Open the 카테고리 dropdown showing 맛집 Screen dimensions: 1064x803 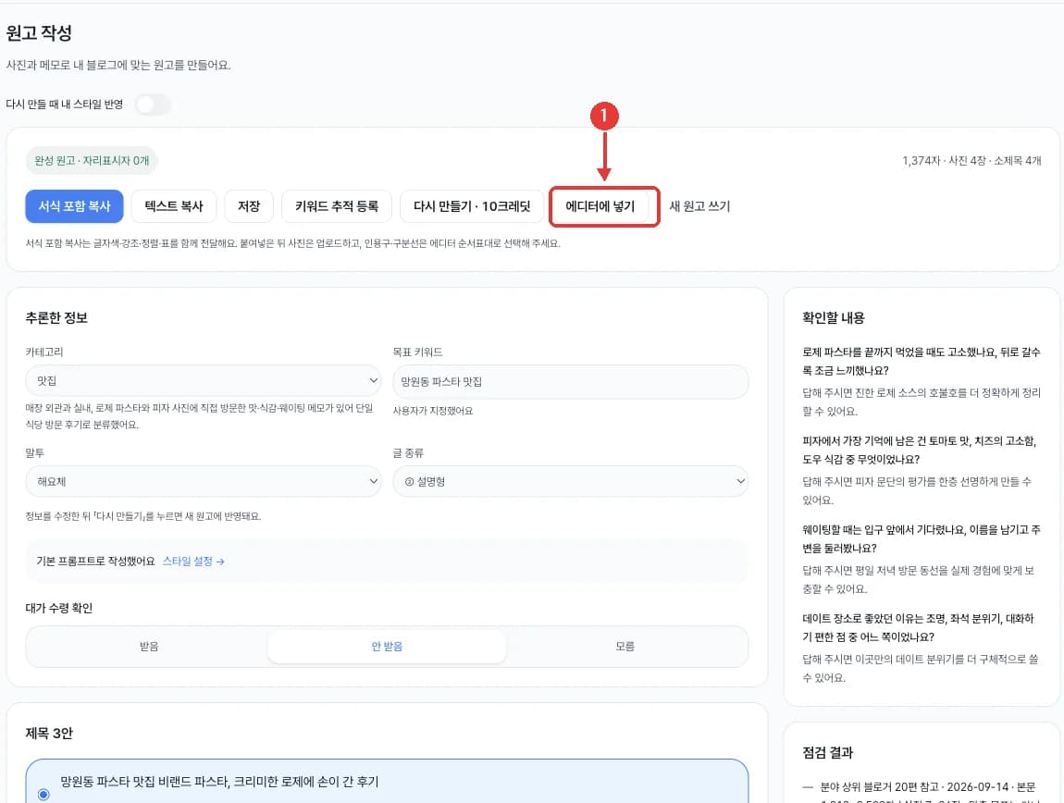tap(203, 381)
